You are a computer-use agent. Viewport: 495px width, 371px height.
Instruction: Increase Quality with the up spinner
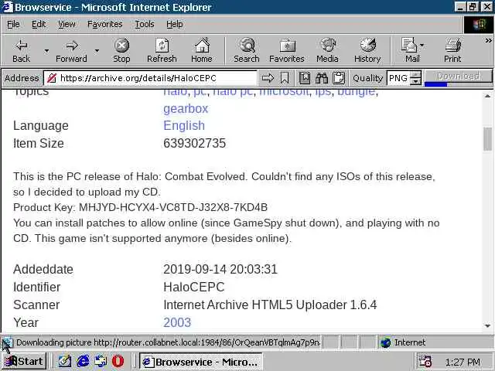coord(416,75)
